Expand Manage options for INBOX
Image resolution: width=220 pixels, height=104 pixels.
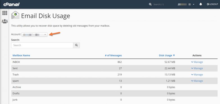pyautogui.click(x=197, y=62)
